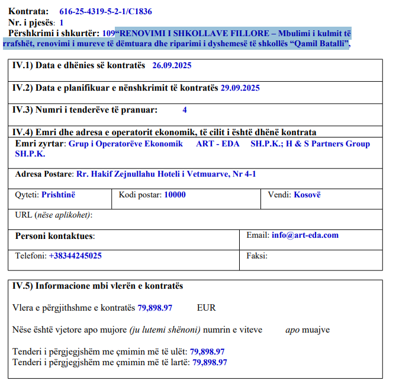
Task: Click the country value Kosovë
Action: [x=307, y=194]
